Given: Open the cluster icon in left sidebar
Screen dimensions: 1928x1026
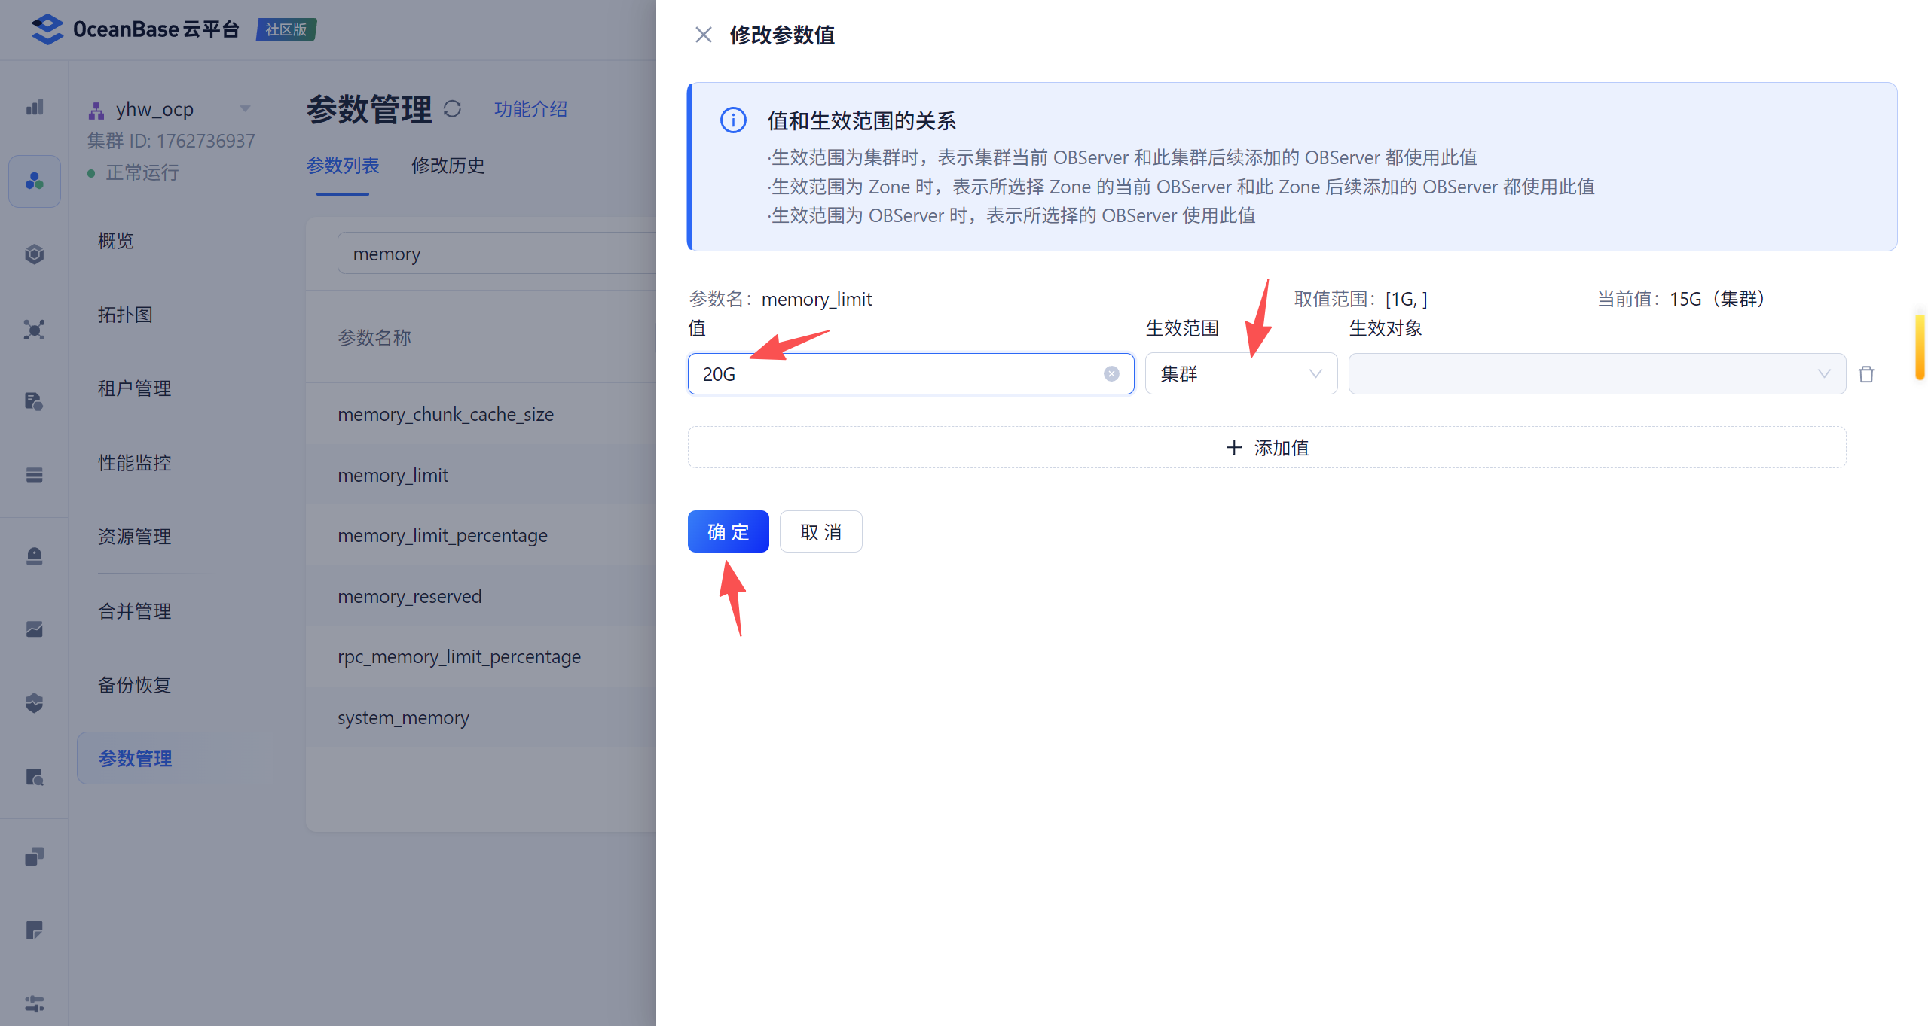Looking at the screenshot, I should pos(34,181).
